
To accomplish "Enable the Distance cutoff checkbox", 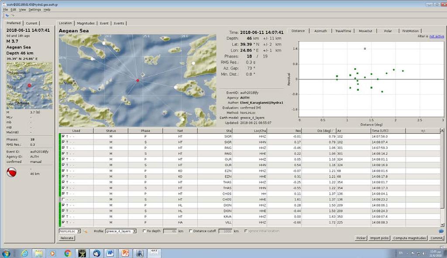I will [191, 231].
